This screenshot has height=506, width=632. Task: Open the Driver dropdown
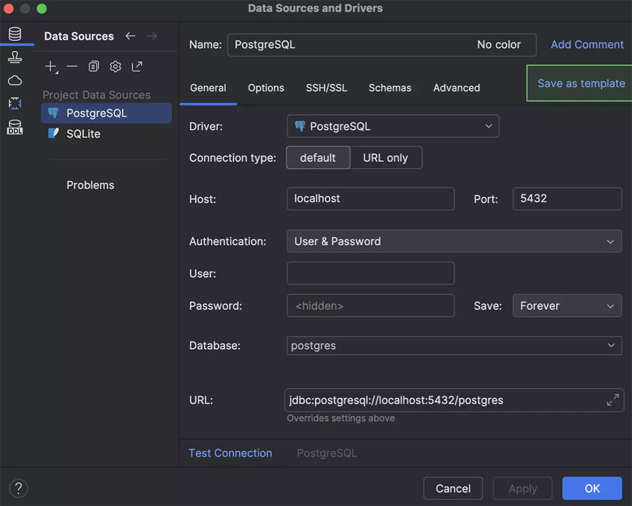click(393, 126)
